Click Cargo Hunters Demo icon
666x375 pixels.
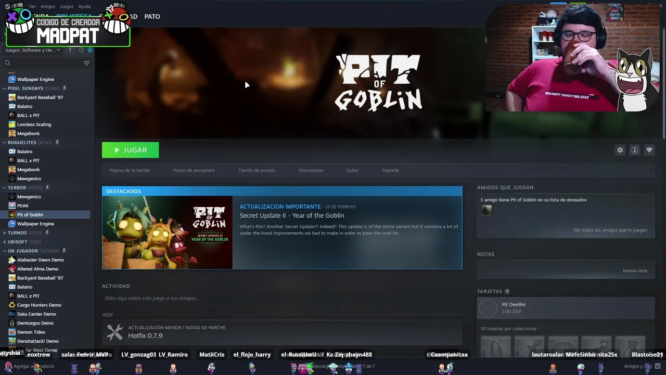pos(12,305)
